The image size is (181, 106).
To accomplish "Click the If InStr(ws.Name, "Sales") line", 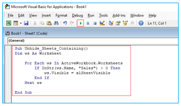I will pos(77,68).
